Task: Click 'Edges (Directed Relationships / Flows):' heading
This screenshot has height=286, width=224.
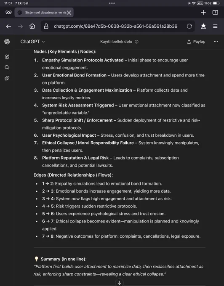Action: tap(73, 175)
